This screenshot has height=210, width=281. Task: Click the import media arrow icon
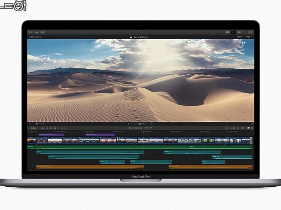point(31,32)
